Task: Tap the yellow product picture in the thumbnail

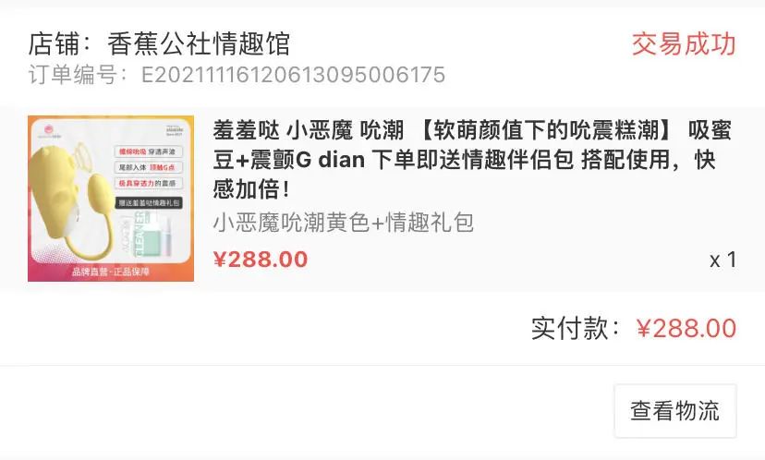Action: [x=71, y=200]
